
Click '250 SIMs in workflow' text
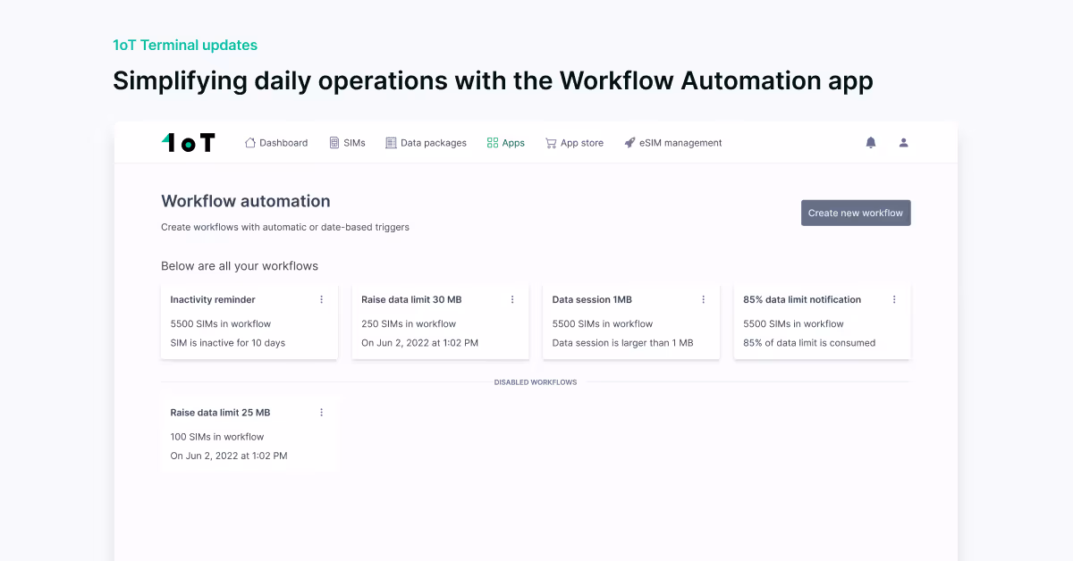pyautogui.click(x=409, y=323)
